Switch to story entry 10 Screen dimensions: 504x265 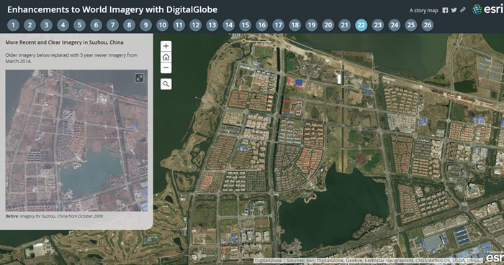(x=162, y=25)
